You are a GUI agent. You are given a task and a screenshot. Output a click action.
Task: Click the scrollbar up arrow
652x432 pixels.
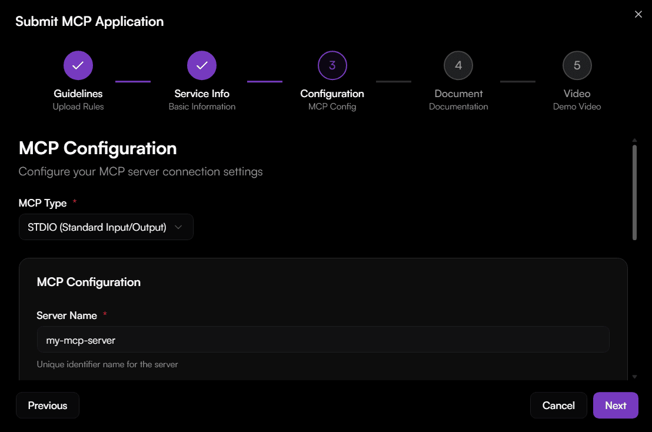tap(634, 140)
